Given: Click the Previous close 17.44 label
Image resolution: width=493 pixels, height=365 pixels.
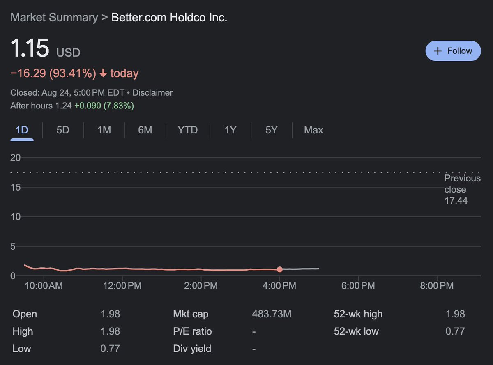Looking at the screenshot, I should [462, 189].
